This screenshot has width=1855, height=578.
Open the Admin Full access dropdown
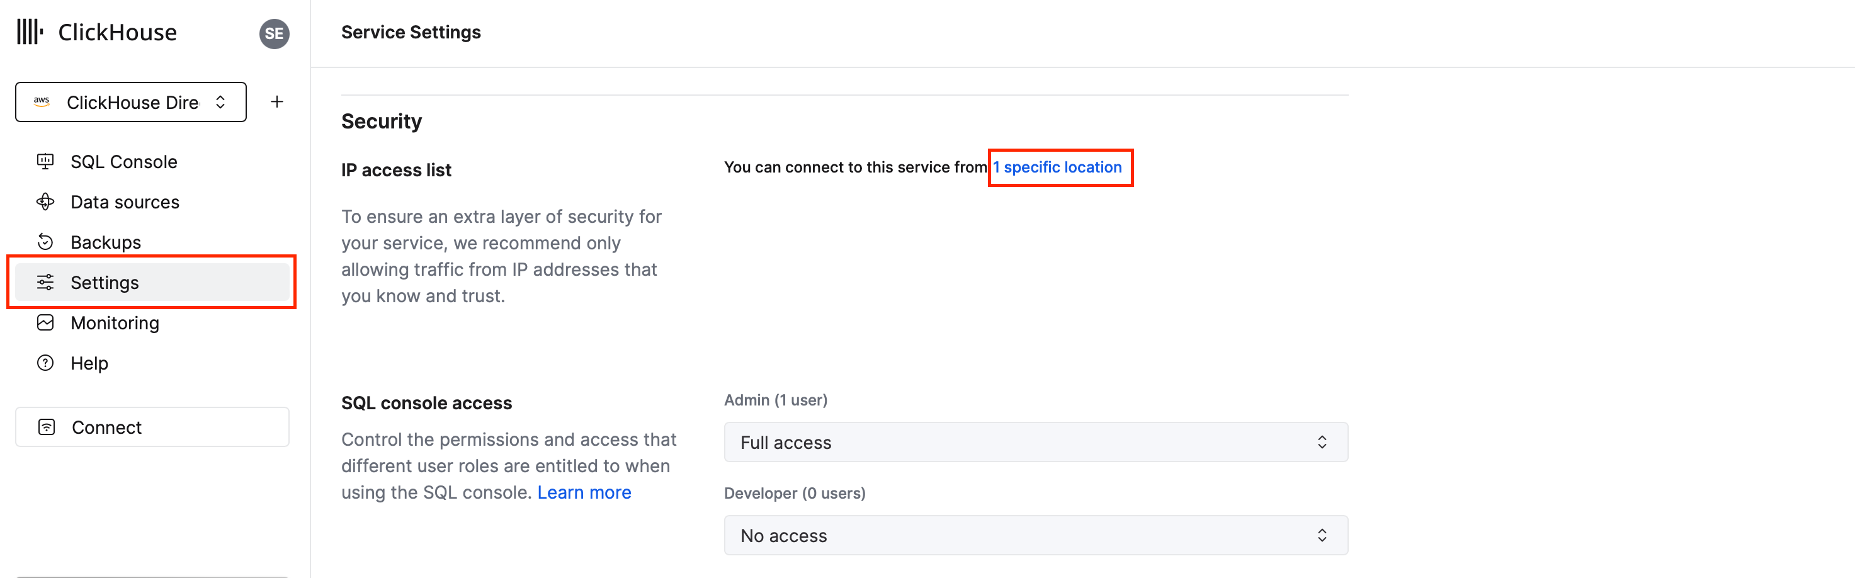pos(1036,442)
